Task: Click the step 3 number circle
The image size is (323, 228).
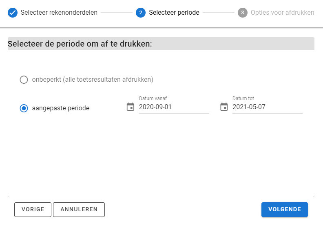Action: [243, 13]
